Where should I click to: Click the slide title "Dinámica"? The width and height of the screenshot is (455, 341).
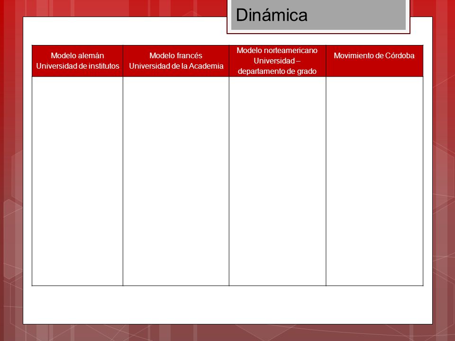pos(271,15)
